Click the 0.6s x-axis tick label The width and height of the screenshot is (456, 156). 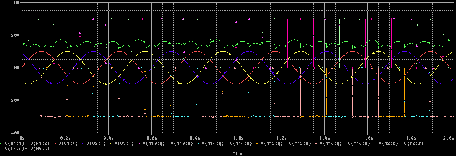[152, 138]
